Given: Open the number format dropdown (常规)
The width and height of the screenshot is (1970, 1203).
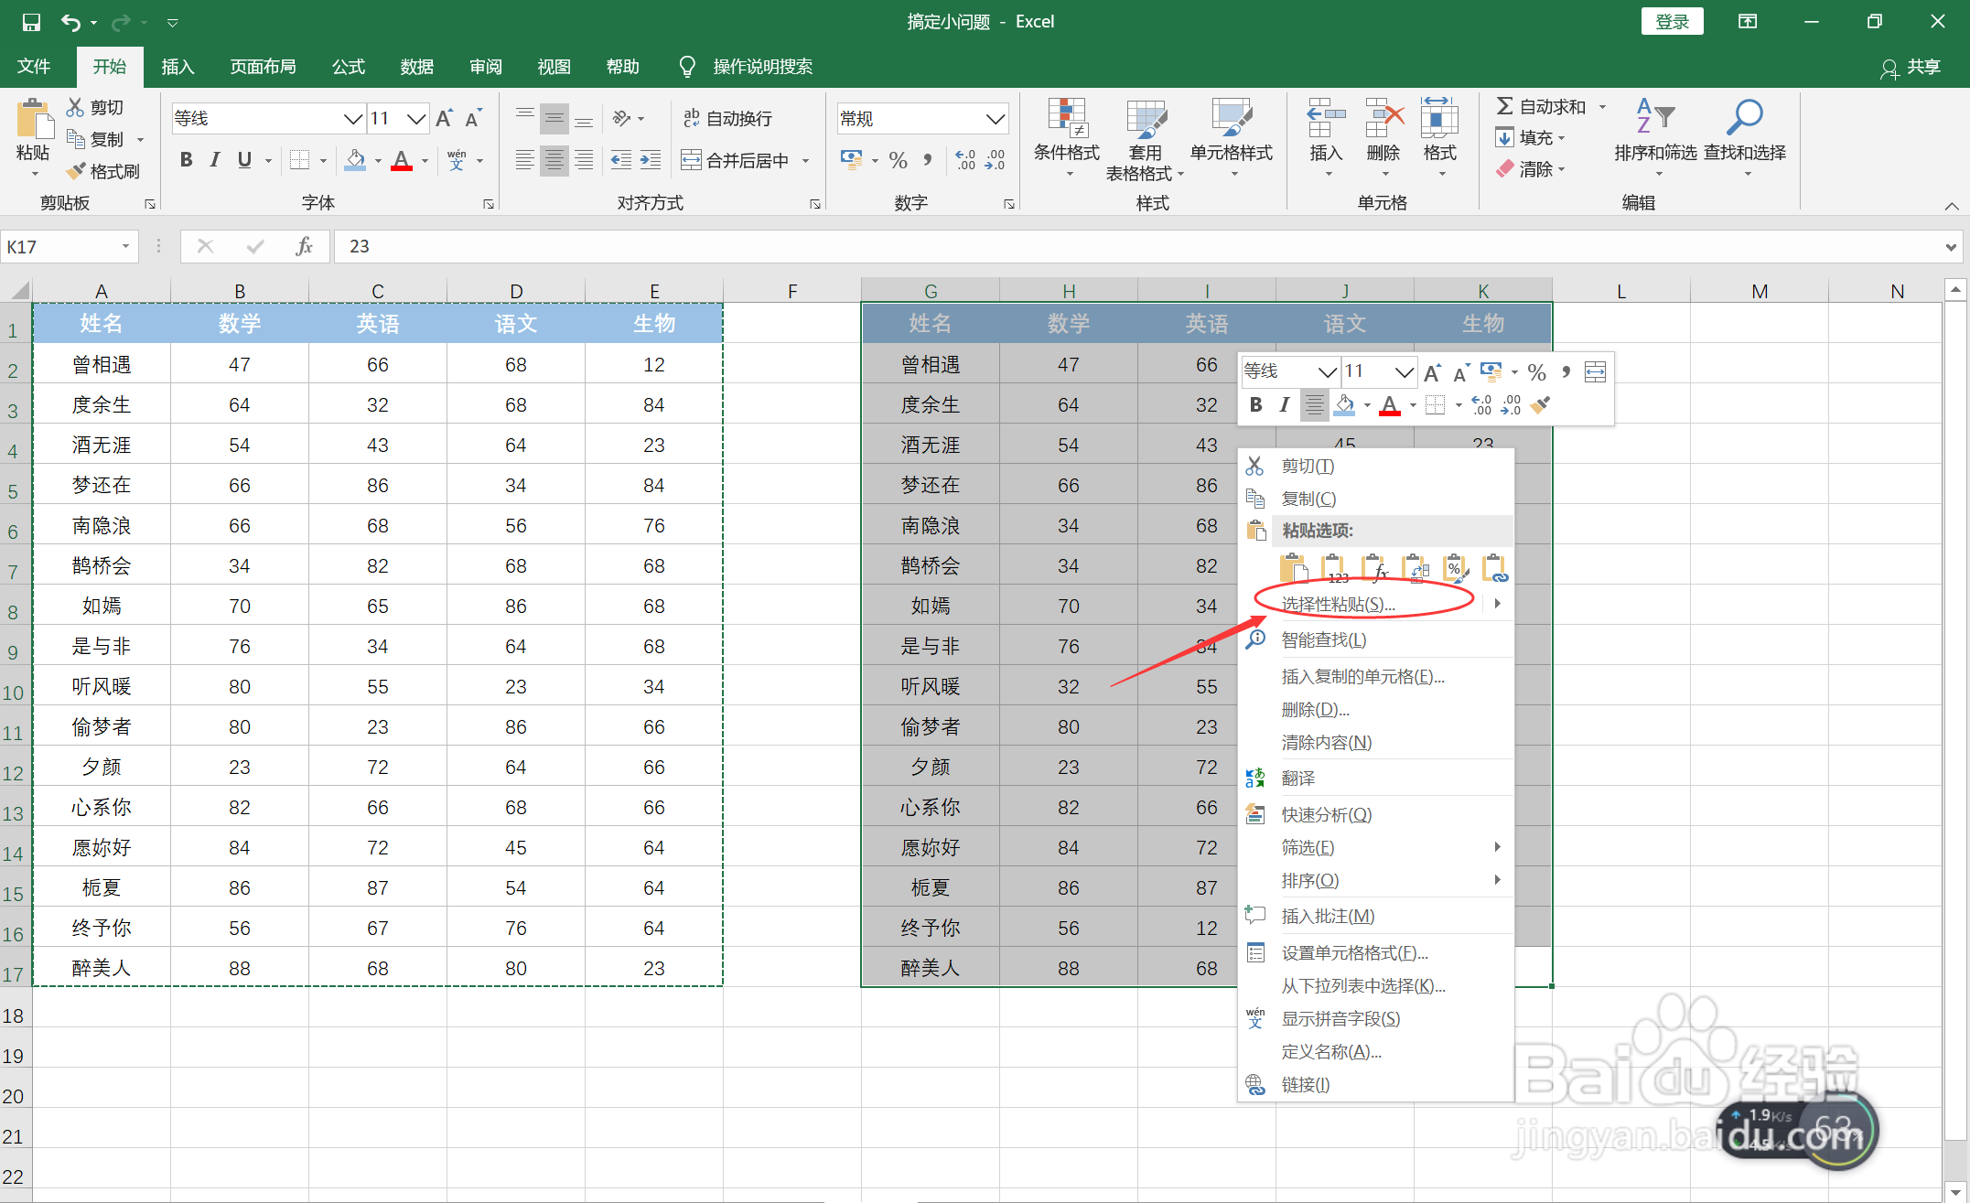Looking at the screenshot, I should [x=996, y=118].
